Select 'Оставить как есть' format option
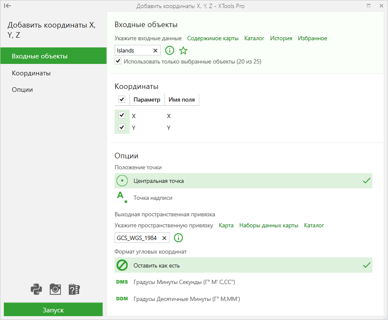 coord(243,265)
